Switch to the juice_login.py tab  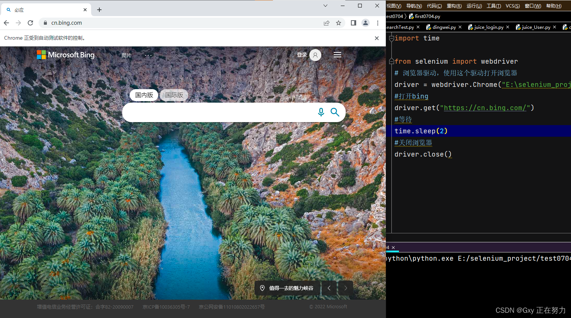[488, 27]
